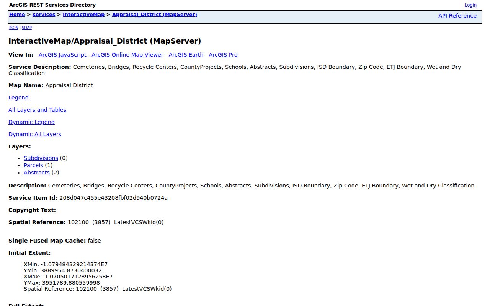Screen dimensions: 490x306
Task: Click the XMin value -1.079484329214374E7
Action: coord(74,264)
